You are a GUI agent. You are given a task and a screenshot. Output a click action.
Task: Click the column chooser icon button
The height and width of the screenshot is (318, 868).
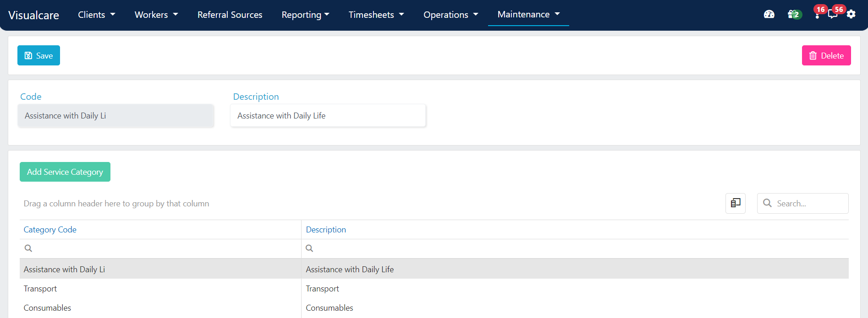point(736,203)
